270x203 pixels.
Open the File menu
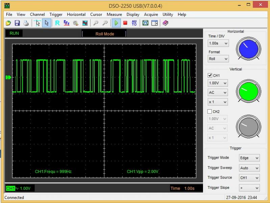point(9,15)
